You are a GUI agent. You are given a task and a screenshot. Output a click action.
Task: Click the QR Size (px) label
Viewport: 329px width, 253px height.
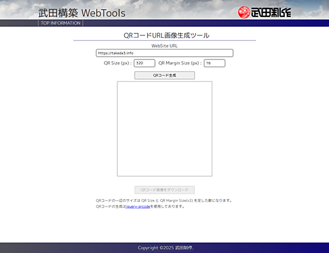pyautogui.click(x=118, y=63)
